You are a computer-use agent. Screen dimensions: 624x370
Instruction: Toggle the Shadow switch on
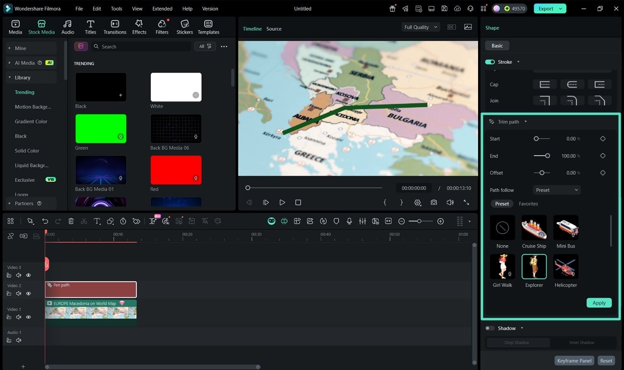pos(490,328)
